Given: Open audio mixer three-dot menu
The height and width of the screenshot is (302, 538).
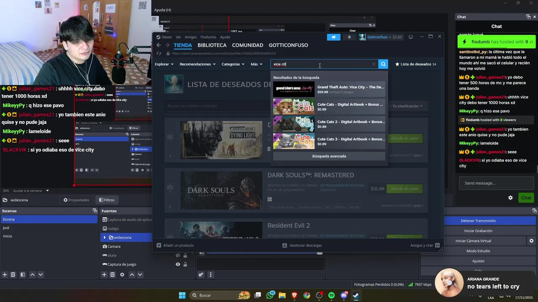Looking at the screenshot, I should [211, 275].
